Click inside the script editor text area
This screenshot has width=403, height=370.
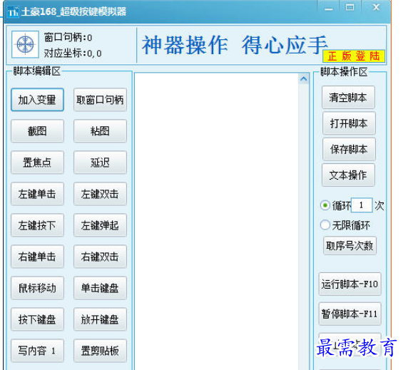216,221
